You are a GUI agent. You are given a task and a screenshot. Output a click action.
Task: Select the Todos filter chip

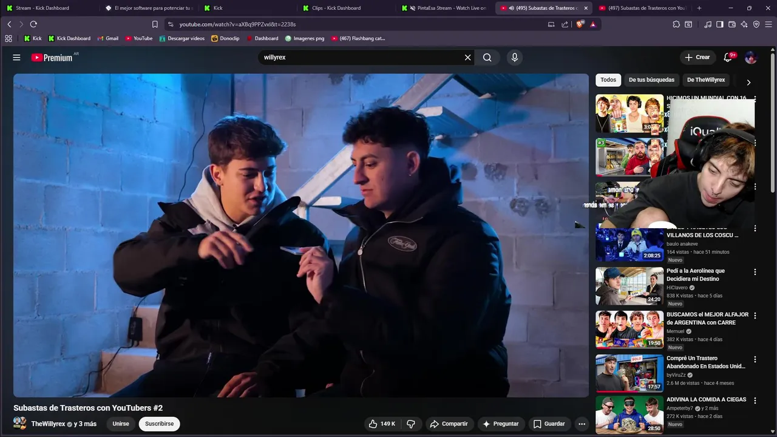coord(608,80)
